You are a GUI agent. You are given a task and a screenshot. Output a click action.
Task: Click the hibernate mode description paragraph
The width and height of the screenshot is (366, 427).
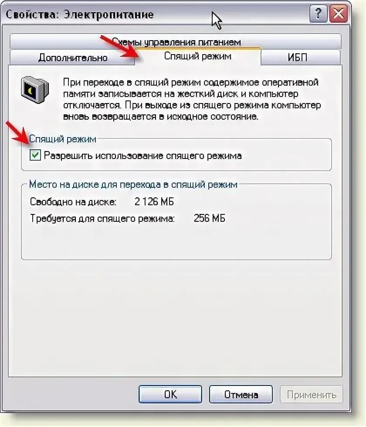(x=192, y=100)
